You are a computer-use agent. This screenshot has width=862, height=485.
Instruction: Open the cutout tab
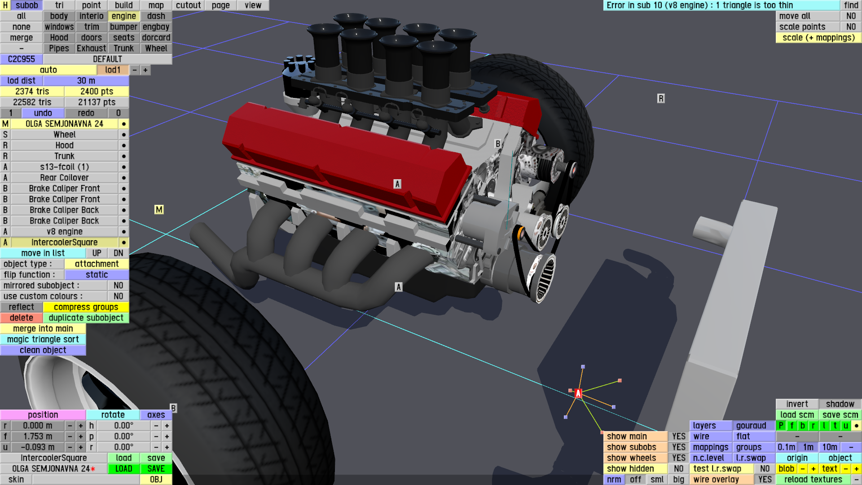tap(188, 5)
